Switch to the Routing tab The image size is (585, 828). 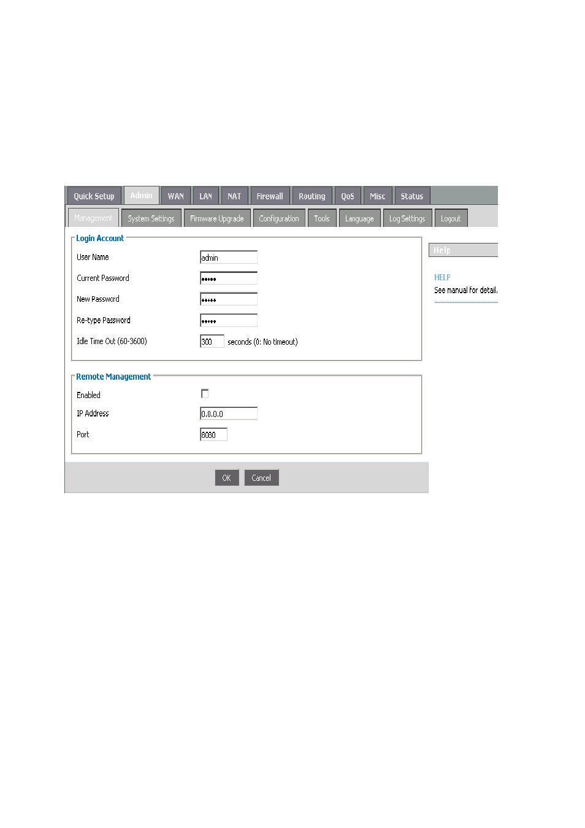click(x=312, y=196)
